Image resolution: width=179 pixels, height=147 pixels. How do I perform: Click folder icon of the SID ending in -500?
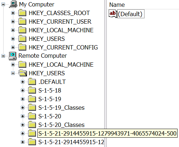(32, 133)
